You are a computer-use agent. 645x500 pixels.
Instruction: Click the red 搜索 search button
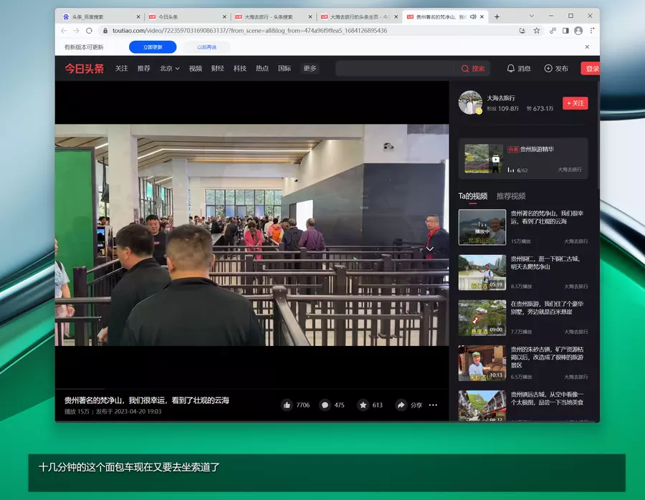473,69
